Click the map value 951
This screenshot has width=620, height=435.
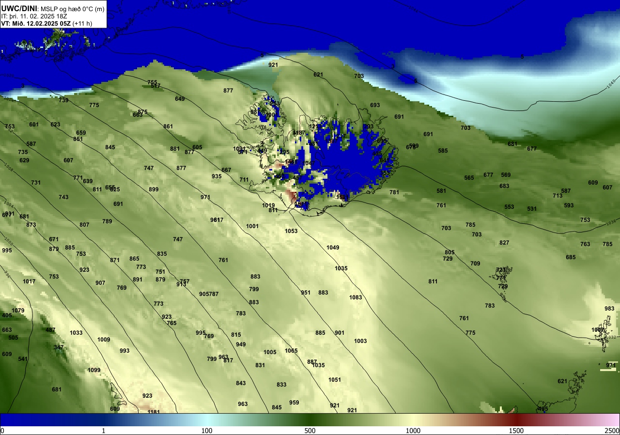point(306,293)
